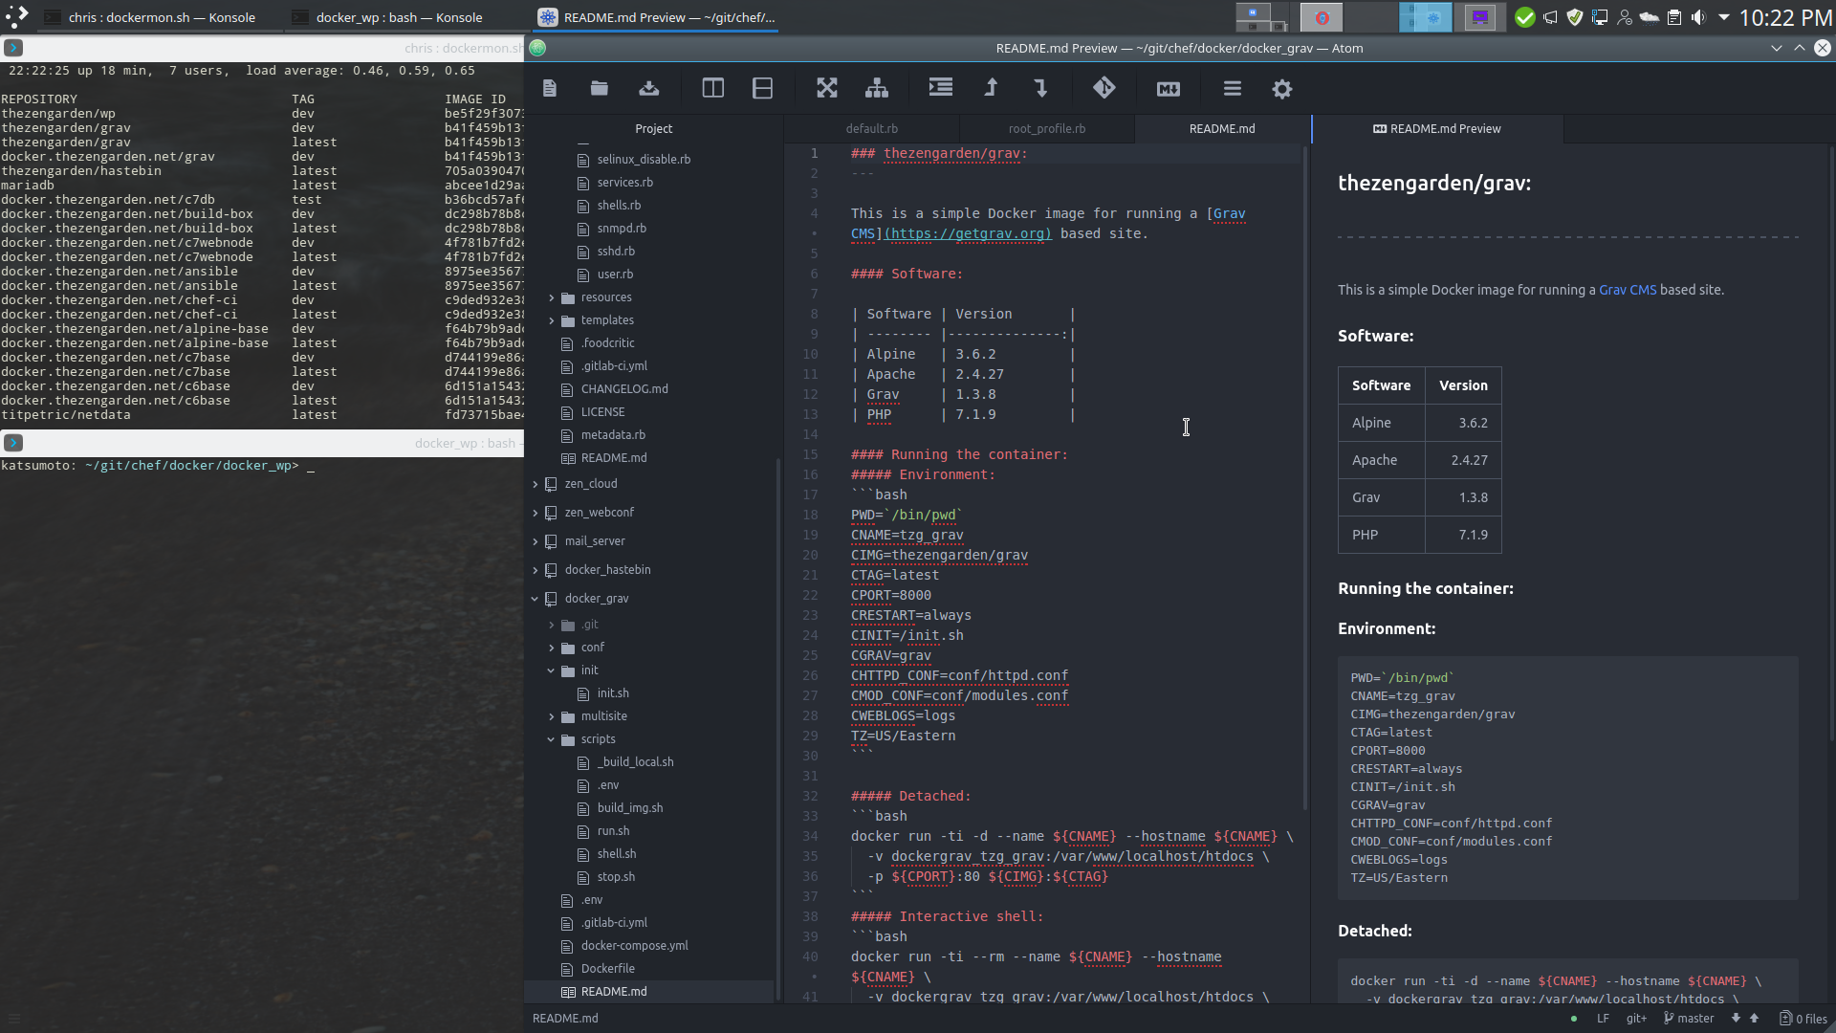Open metadata.rb in the tree
Image resolution: width=1836 pixels, height=1033 pixels.
613,435
